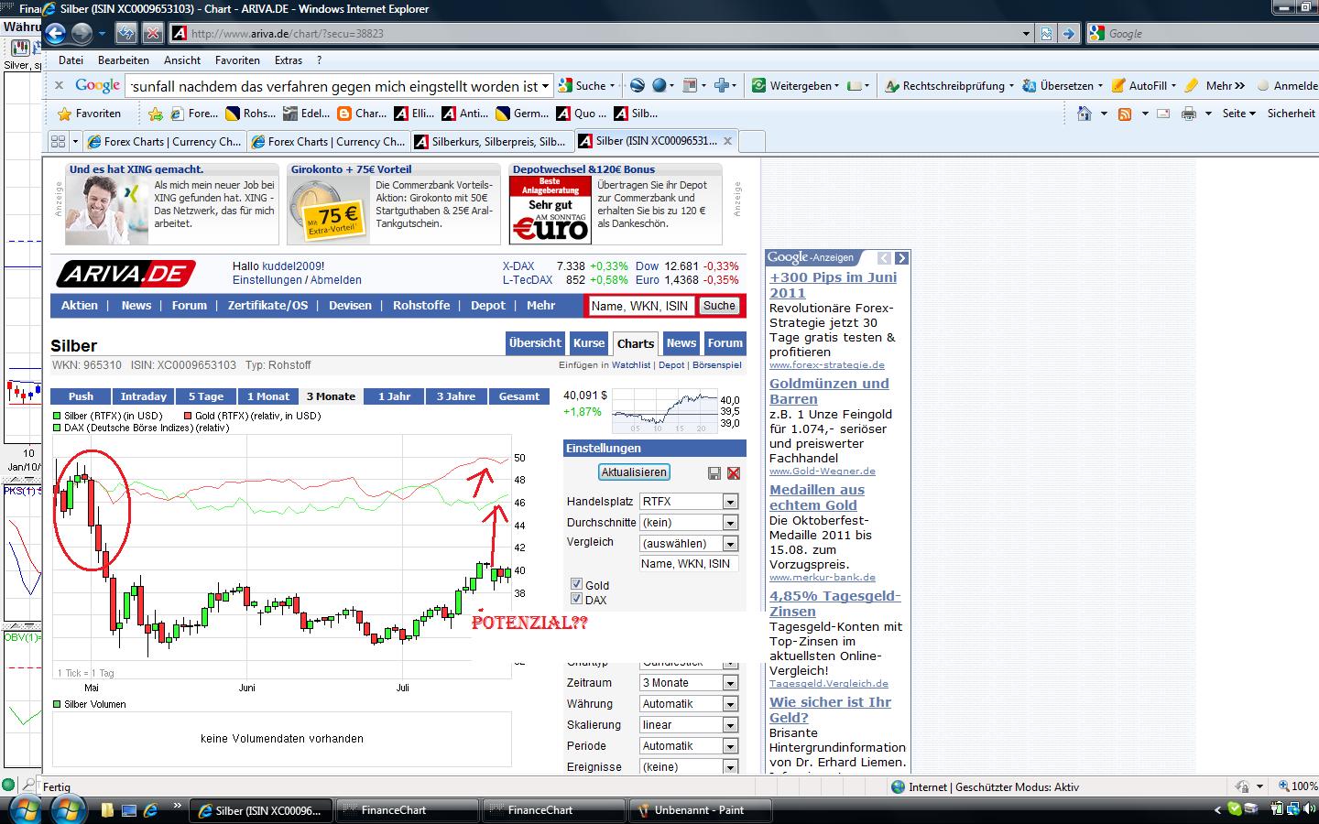Open the Durchschnitte dropdown
Viewport: 1319px width, 824px height.
(730, 523)
